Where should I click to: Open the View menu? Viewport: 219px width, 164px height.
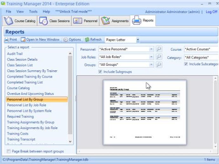(20, 12)
